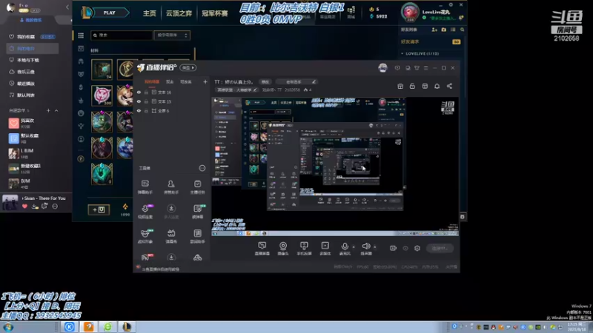593x333 pixels.
Task: Select the second scene tab in companion
Action: click(x=170, y=82)
